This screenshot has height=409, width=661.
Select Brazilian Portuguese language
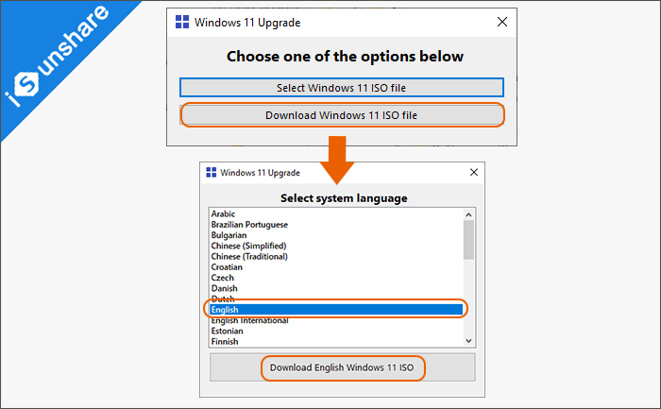pos(336,224)
